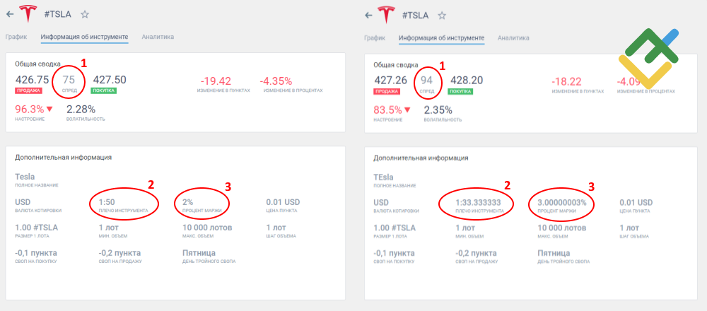Click '1 лот' above МИН. ОБЪЕМ in the left panel
Image resolution: width=707 pixels, height=311 pixels.
point(108,228)
